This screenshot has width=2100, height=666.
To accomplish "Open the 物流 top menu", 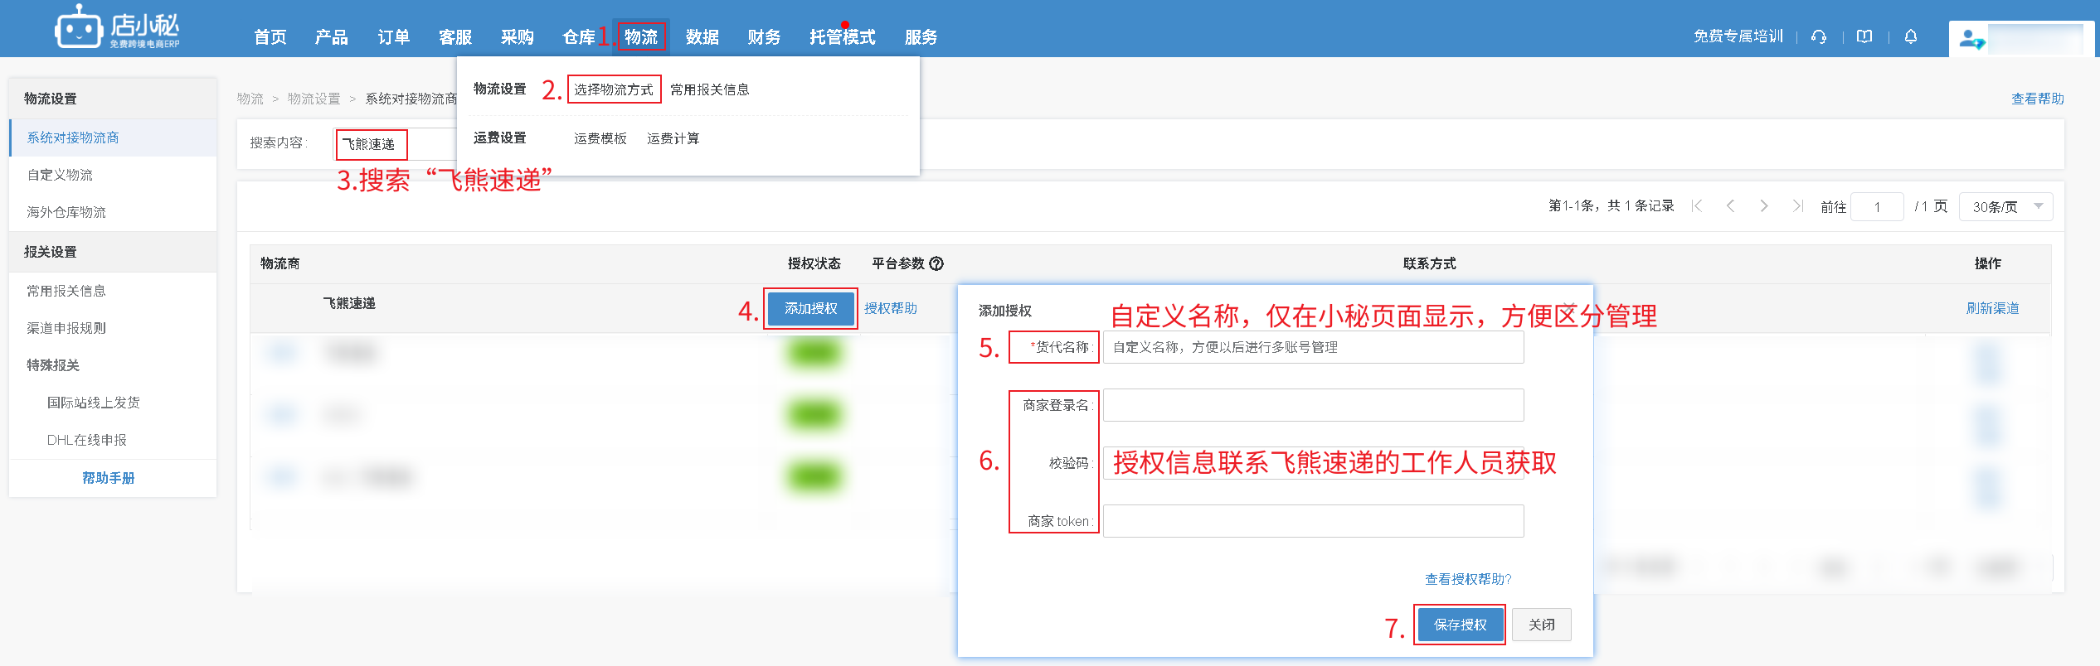I will (x=641, y=37).
